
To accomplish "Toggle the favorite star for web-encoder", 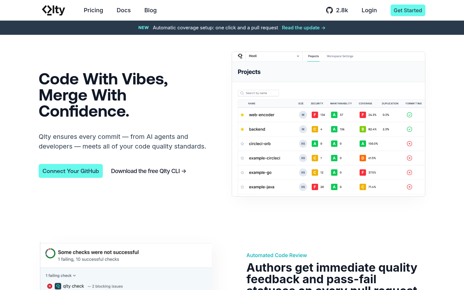I will [242, 115].
